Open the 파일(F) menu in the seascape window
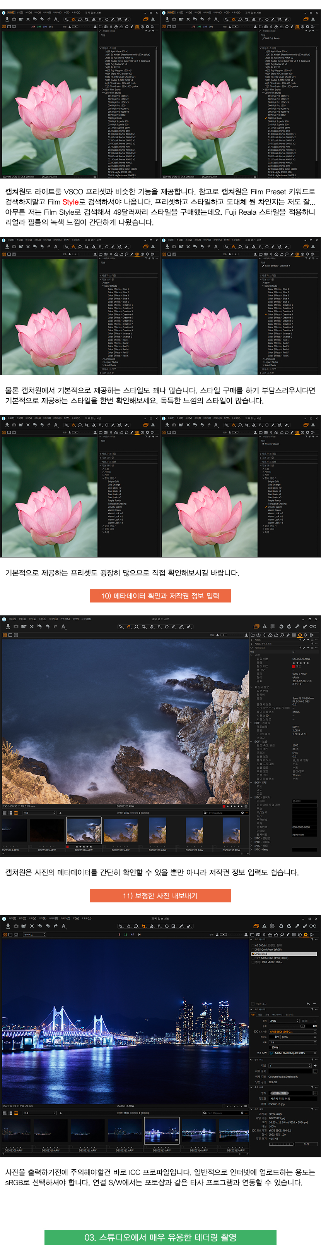The width and height of the screenshot is (321, 1260). [12, 619]
